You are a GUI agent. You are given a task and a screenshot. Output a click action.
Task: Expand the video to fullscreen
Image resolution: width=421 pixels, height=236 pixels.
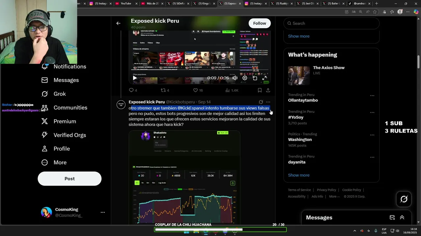(265, 78)
